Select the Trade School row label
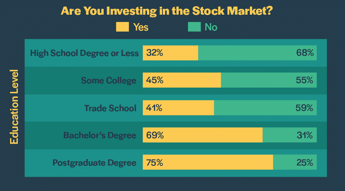Viewport: 345px width, 191px height. tap(110, 108)
